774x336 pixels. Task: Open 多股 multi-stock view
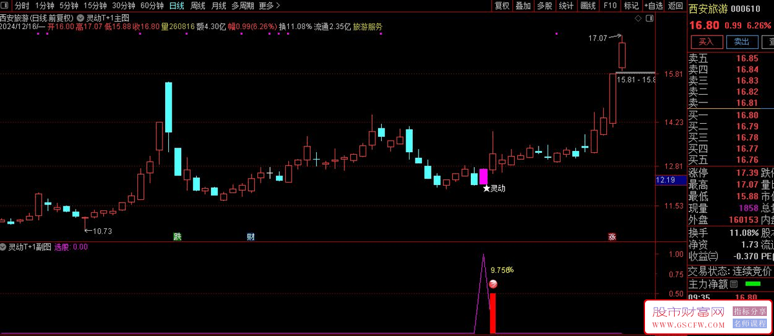point(544,6)
